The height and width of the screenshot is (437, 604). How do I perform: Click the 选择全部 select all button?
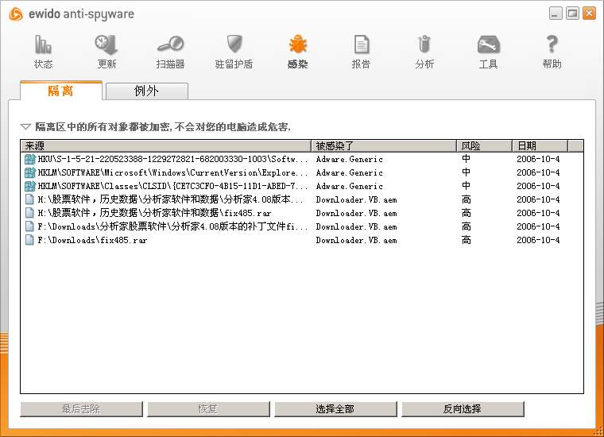coord(335,409)
